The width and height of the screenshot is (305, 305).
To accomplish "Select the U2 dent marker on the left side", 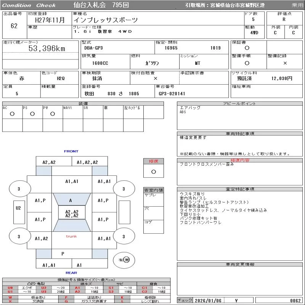I will [18, 208].
